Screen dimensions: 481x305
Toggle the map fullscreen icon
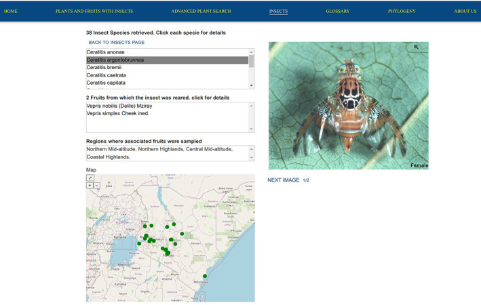point(90,178)
